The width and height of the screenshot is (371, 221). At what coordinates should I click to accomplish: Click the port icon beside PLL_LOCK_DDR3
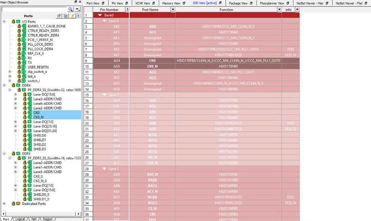click(24, 44)
